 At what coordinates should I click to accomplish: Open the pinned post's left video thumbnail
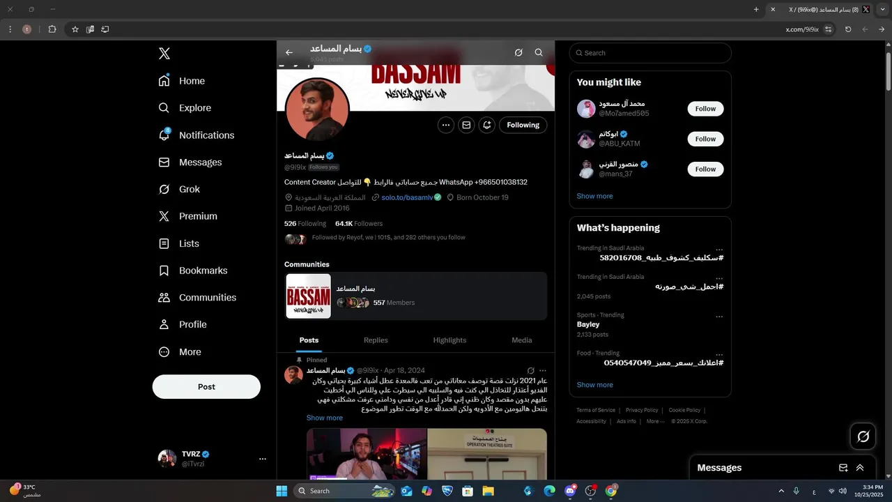367,454
